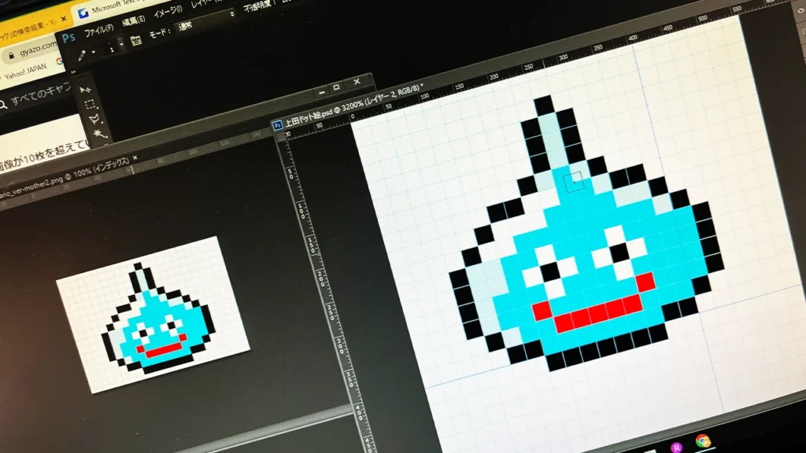Open the Google bookmark icon in Chrome
Screen dimensions: 806x453
pyautogui.click(x=59, y=62)
